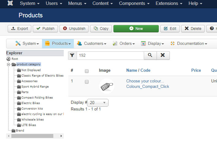Collapse the product category tree node
Viewport: 217px width, 148px height.
click(x=8, y=64)
